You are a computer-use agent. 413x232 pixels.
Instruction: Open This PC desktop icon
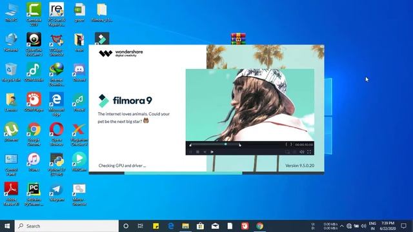(12, 13)
